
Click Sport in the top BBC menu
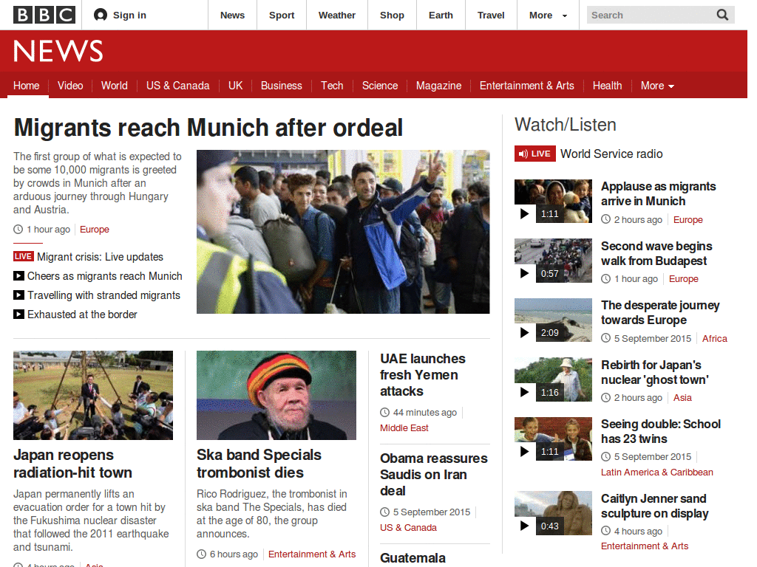(282, 16)
